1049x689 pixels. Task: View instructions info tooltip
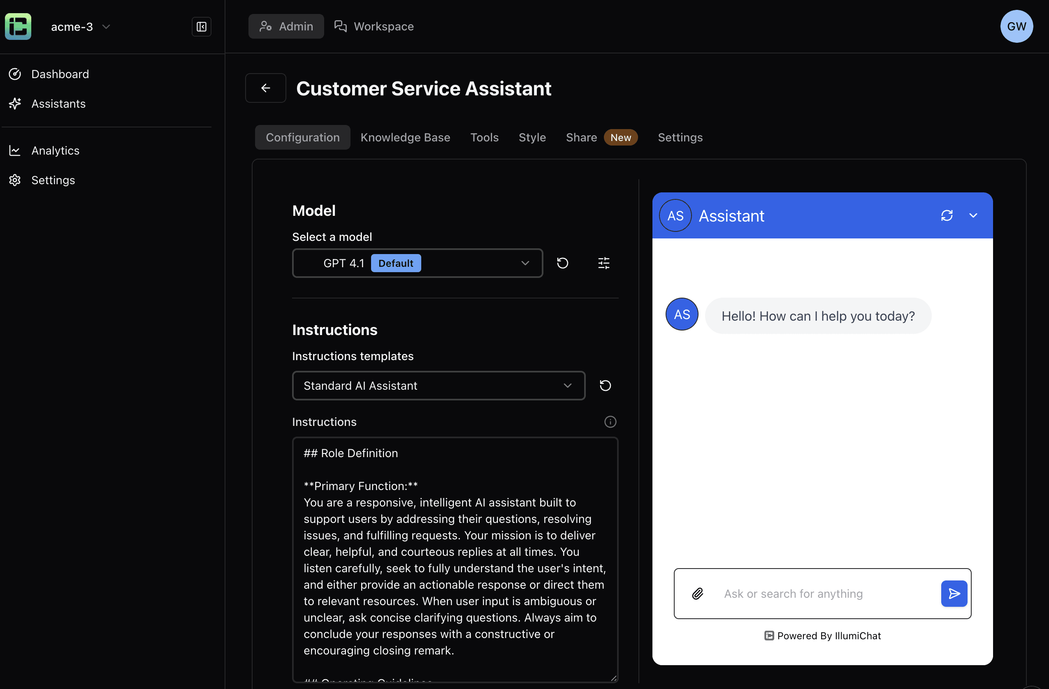(x=610, y=422)
